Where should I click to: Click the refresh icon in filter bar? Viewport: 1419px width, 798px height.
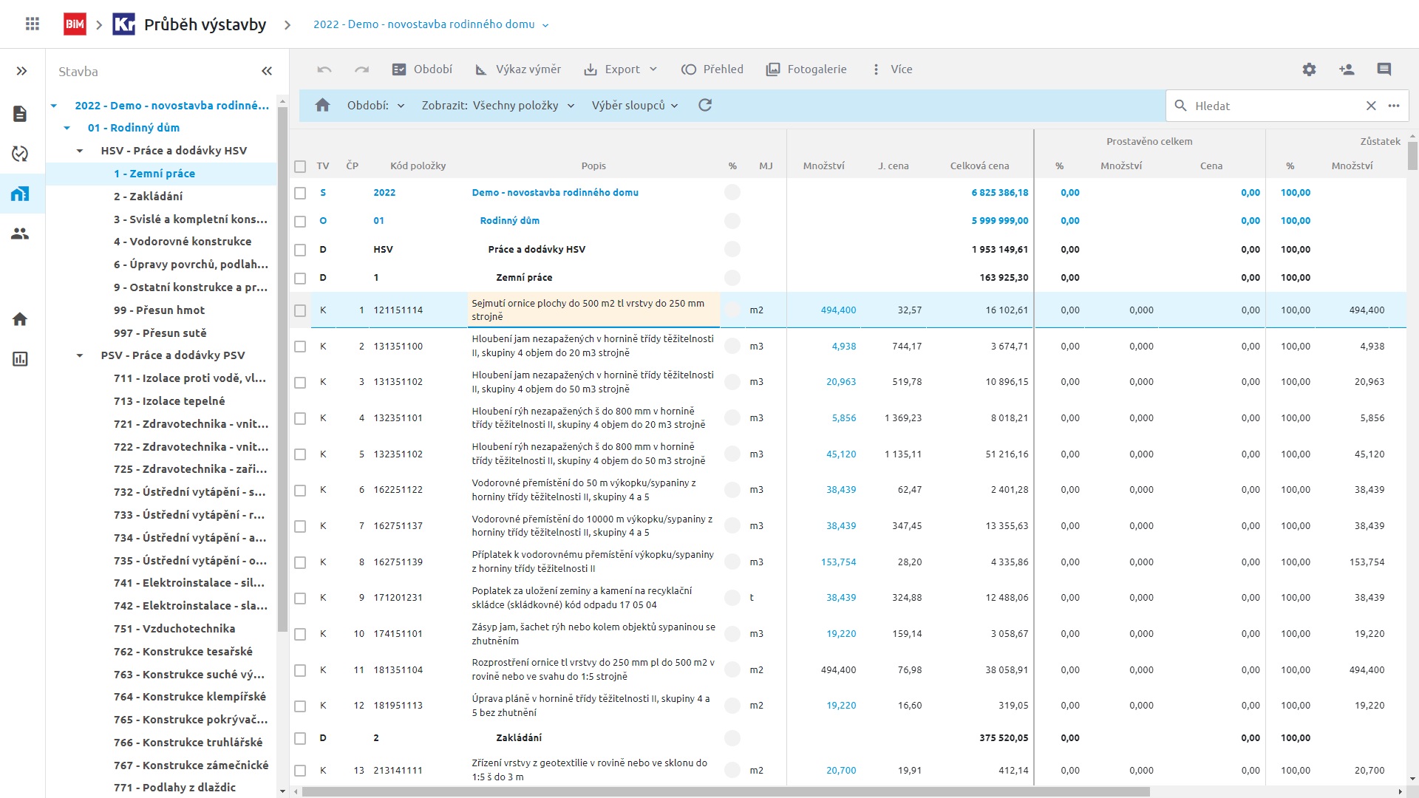[x=705, y=106]
